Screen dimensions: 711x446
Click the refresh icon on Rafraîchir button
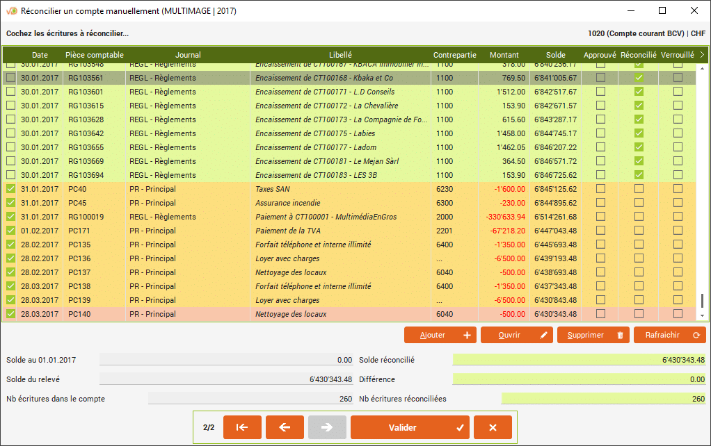[x=696, y=335]
